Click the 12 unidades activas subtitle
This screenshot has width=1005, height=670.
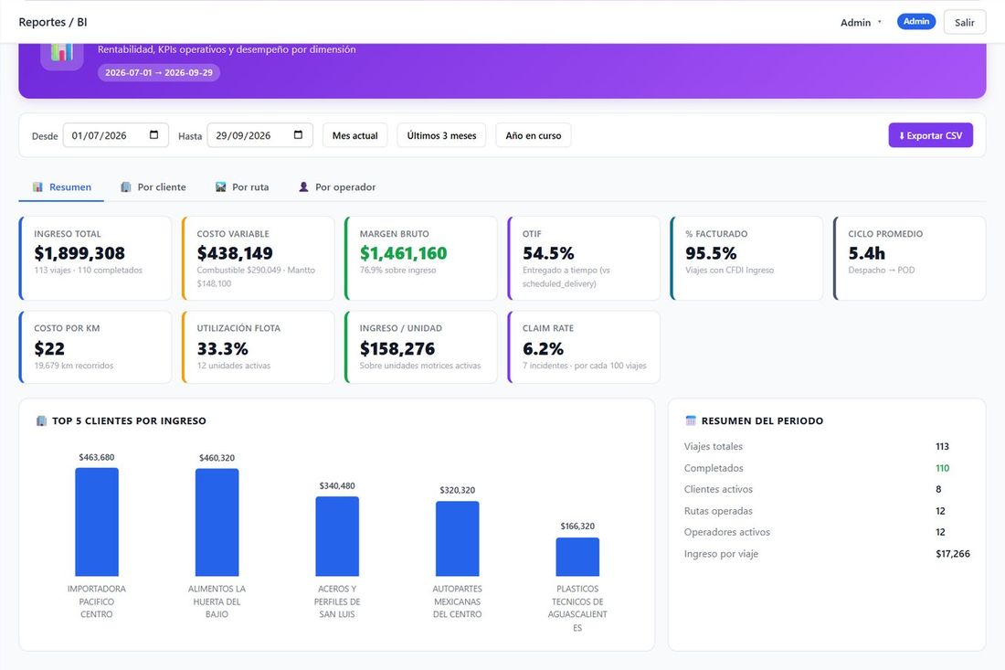point(233,366)
